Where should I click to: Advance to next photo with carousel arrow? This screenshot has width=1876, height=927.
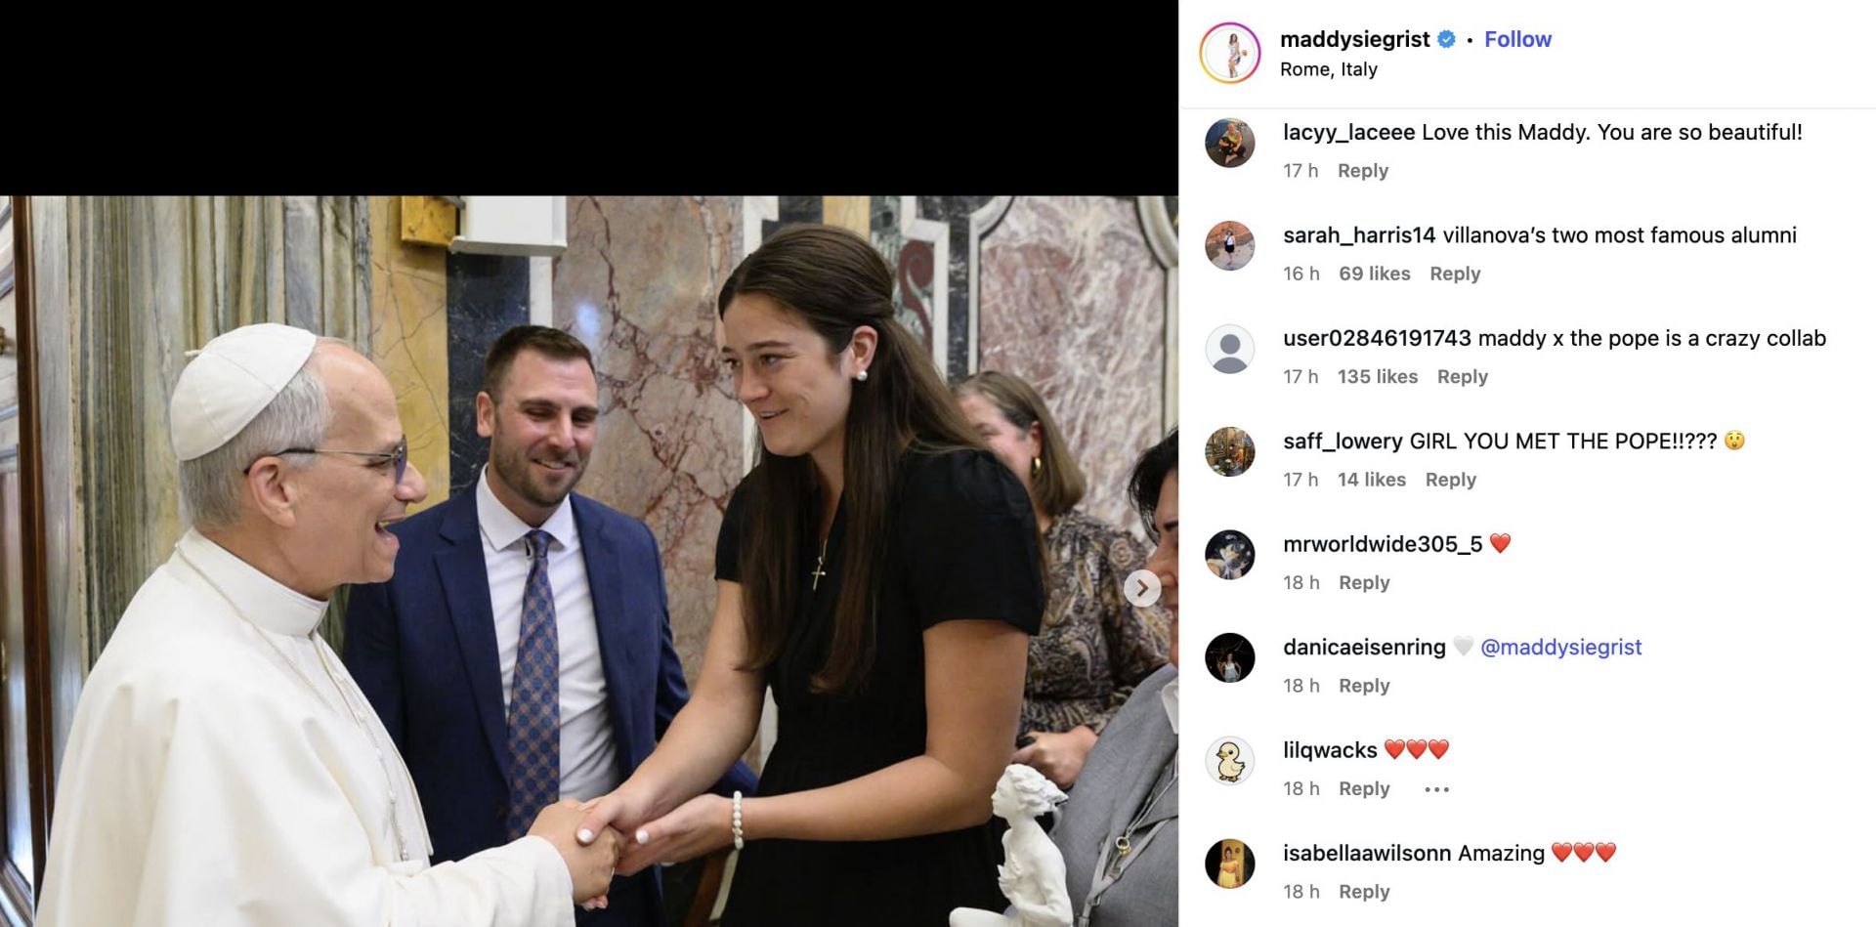coord(1142,588)
